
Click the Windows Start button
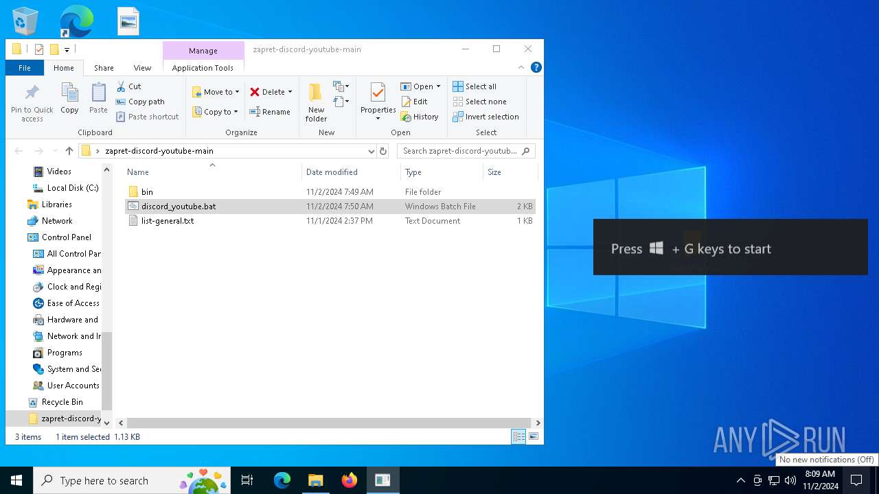[16, 480]
